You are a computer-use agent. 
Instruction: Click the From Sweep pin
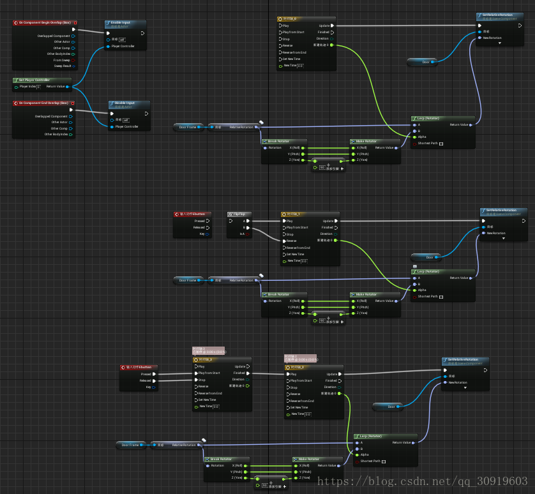pyautogui.click(x=73, y=60)
